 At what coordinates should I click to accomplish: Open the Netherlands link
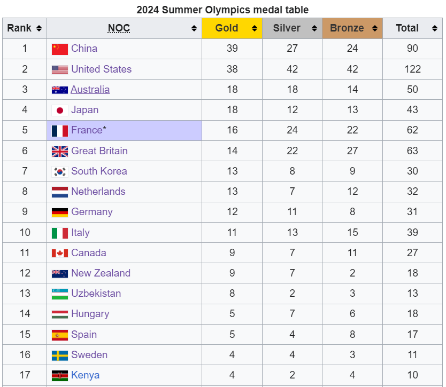pos(98,192)
